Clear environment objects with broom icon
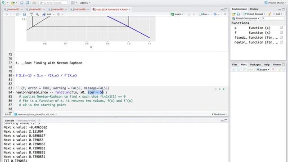 point(270,14)
